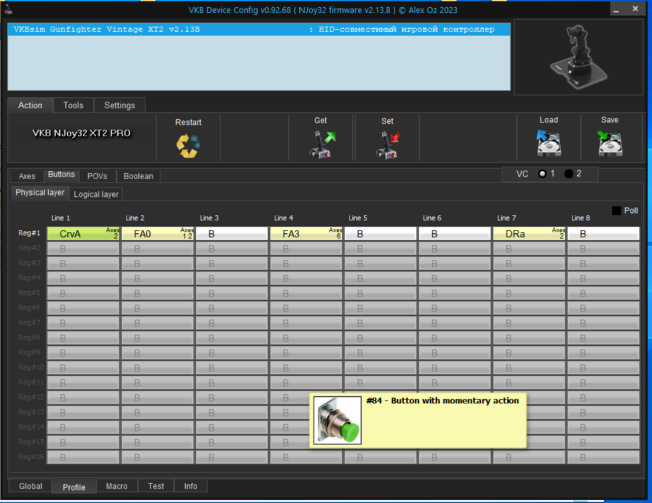Toggle the Poll checkbox
Image resolution: width=652 pixels, height=503 pixels.
616,210
